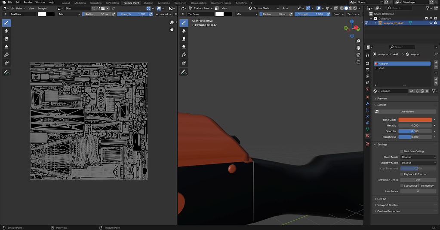Select the Mask tool in 3D viewport
The width and height of the screenshot is (440, 230).
coord(184,63)
